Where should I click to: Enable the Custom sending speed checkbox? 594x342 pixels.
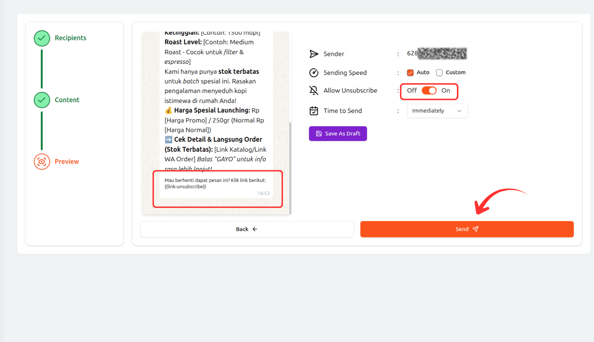pos(439,72)
